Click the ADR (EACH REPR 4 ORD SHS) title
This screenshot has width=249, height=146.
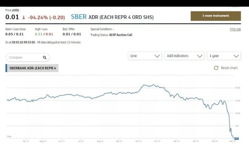click(121, 17)
